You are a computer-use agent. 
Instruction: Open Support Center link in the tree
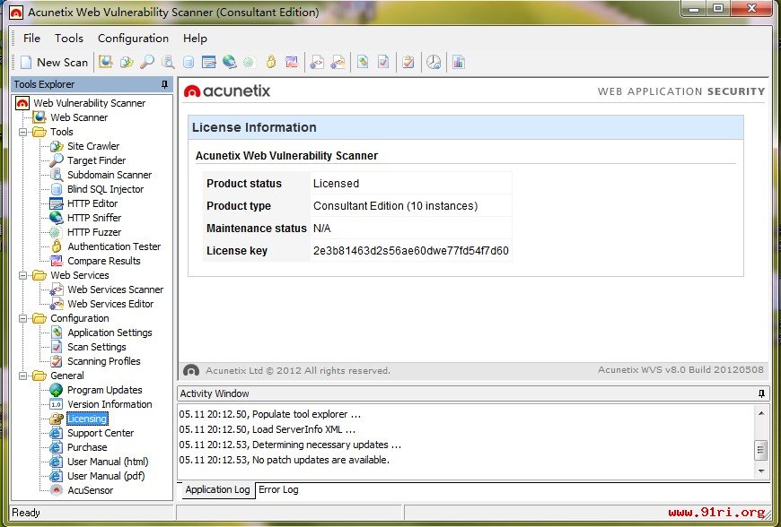(101, 433)
